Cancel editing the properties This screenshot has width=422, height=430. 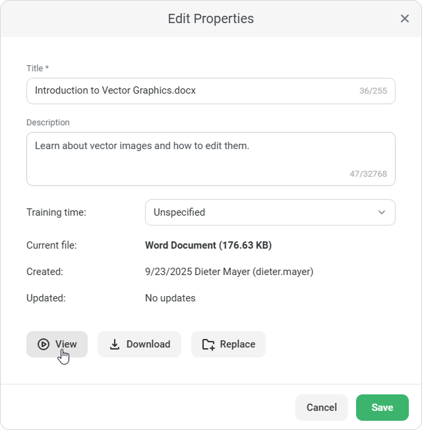pos(322,408)
